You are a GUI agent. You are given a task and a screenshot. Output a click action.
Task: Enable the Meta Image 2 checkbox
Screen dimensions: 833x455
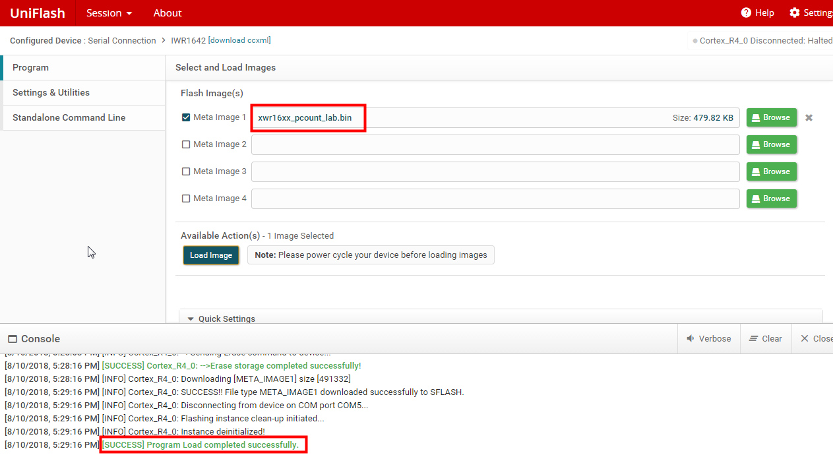[186, 144]
